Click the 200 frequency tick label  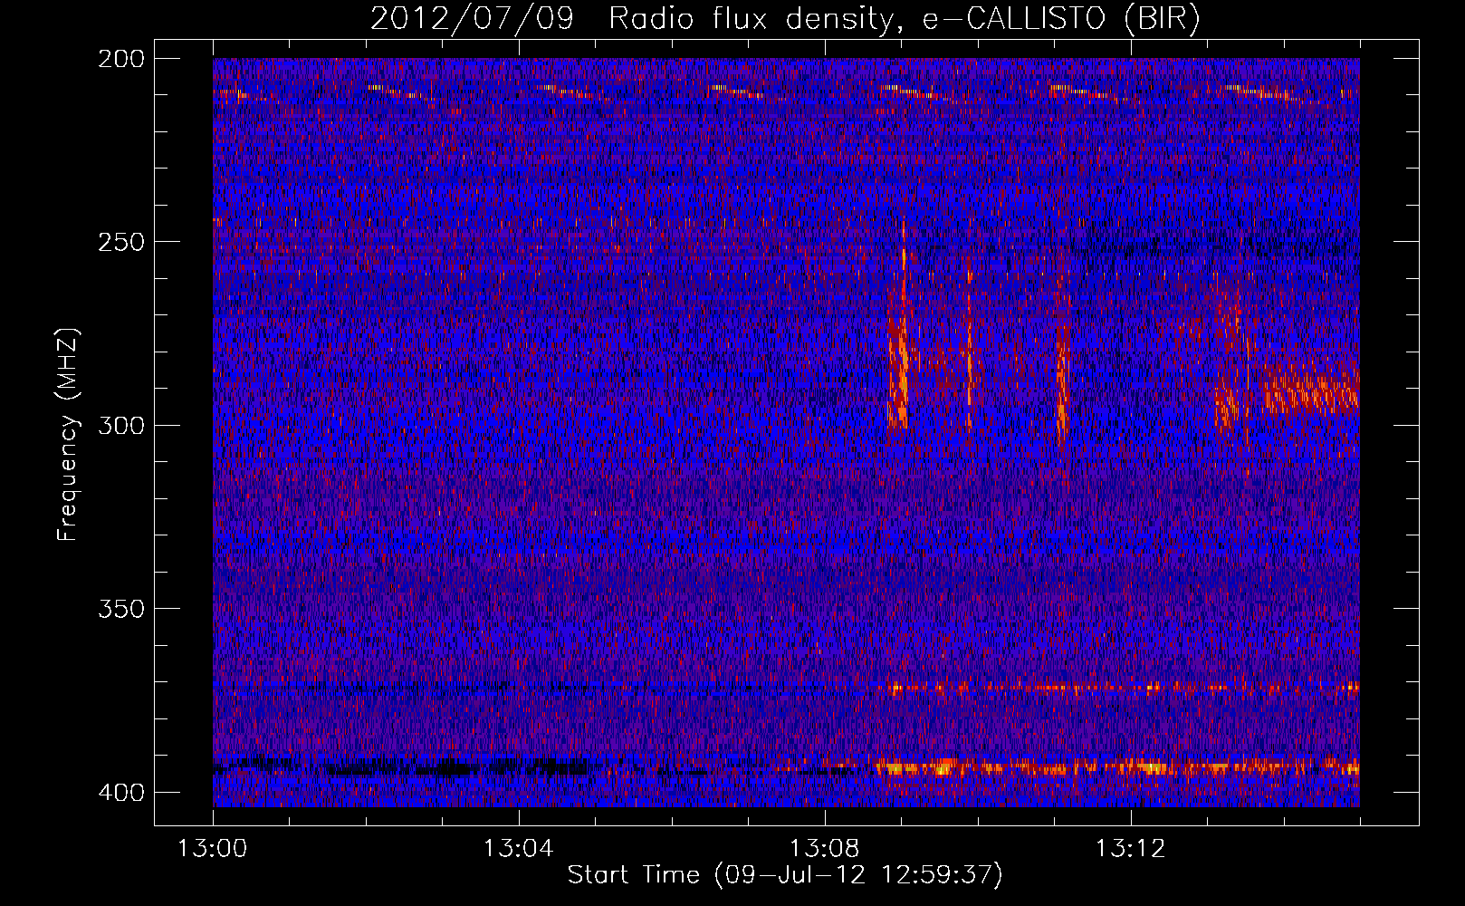point(120,59)
